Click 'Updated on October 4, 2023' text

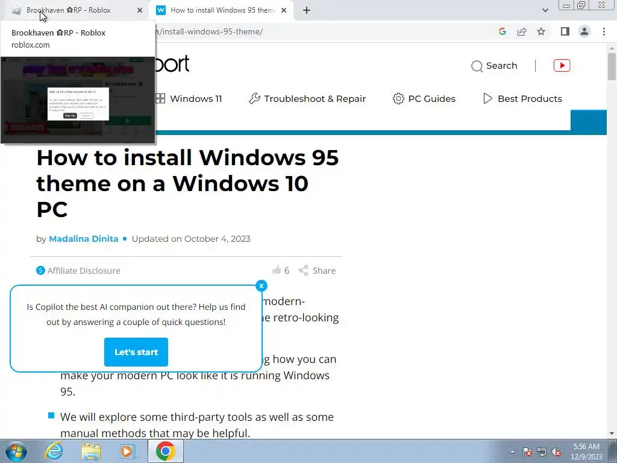(191, 239)
